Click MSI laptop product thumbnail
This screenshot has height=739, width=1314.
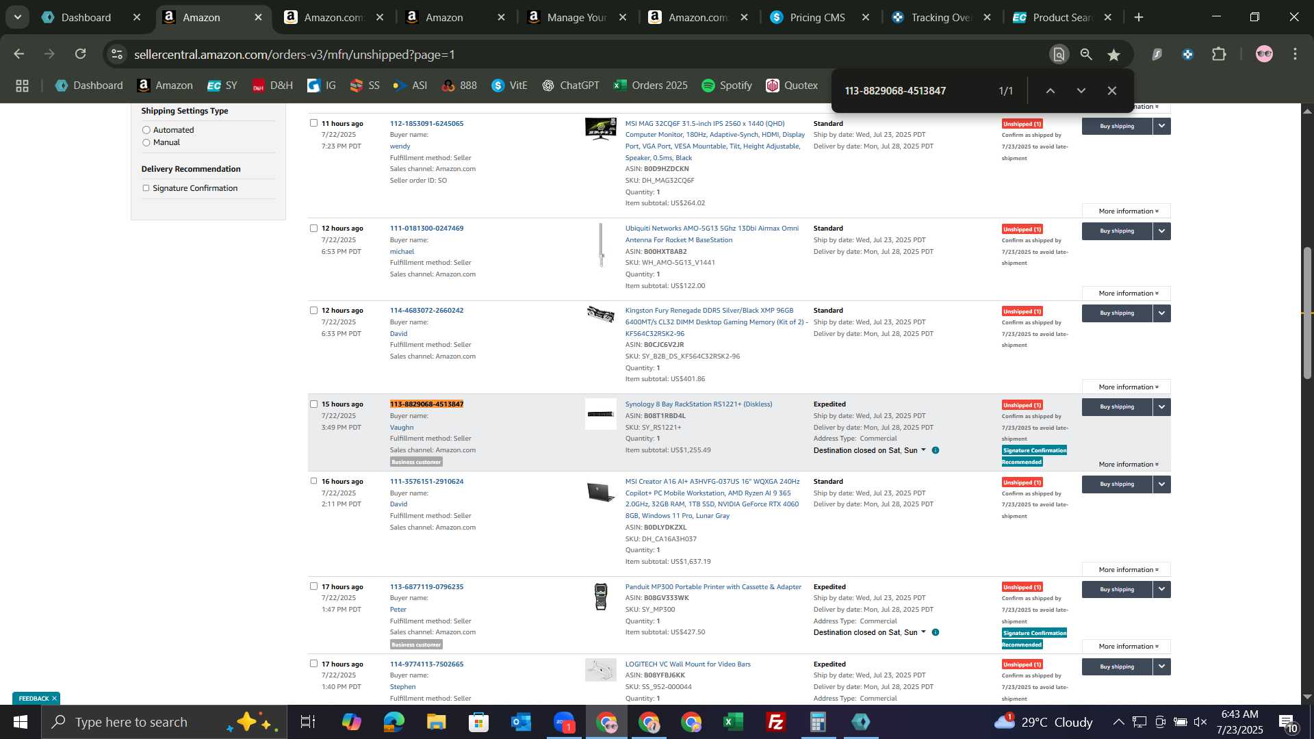600,492
